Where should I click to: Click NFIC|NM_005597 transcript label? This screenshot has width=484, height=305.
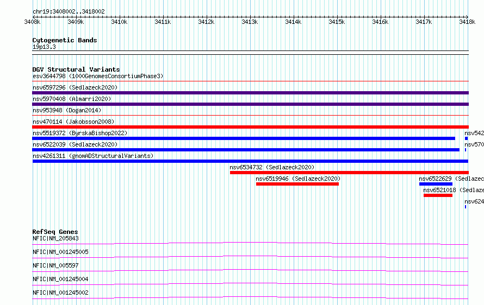click(x=55, y=265)
